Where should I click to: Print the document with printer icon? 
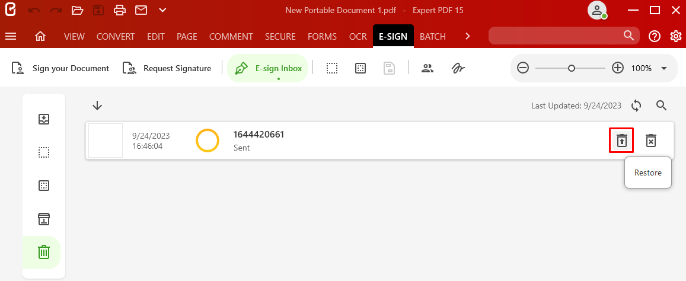120,10
